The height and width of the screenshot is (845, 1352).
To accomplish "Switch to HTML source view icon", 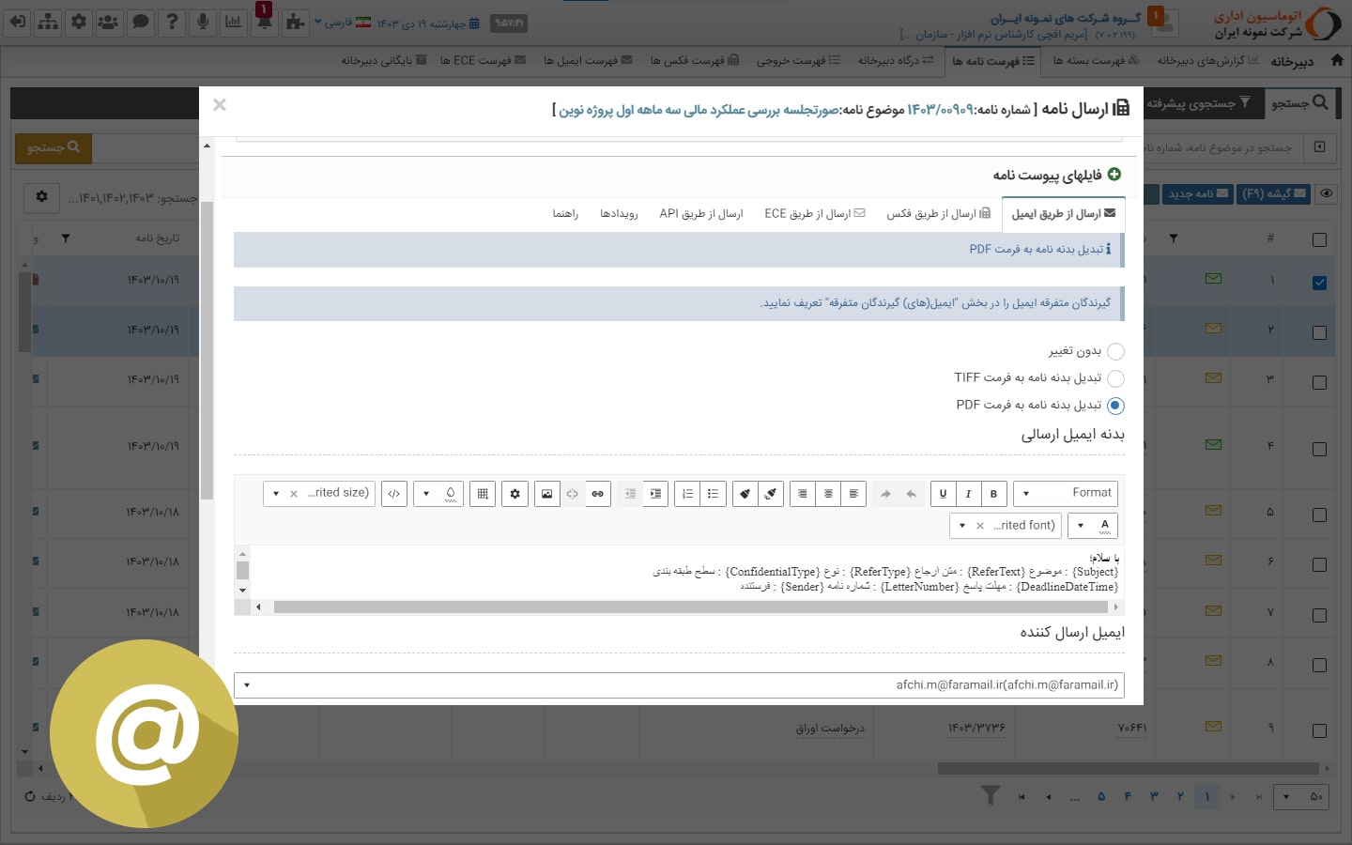I will (x=394, y=494).
